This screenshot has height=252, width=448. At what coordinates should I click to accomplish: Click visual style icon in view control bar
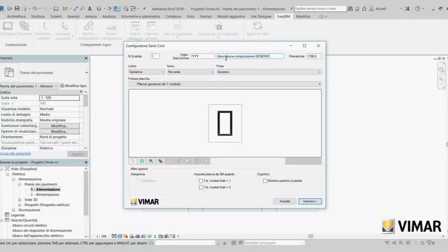click(x=120, y=236)
